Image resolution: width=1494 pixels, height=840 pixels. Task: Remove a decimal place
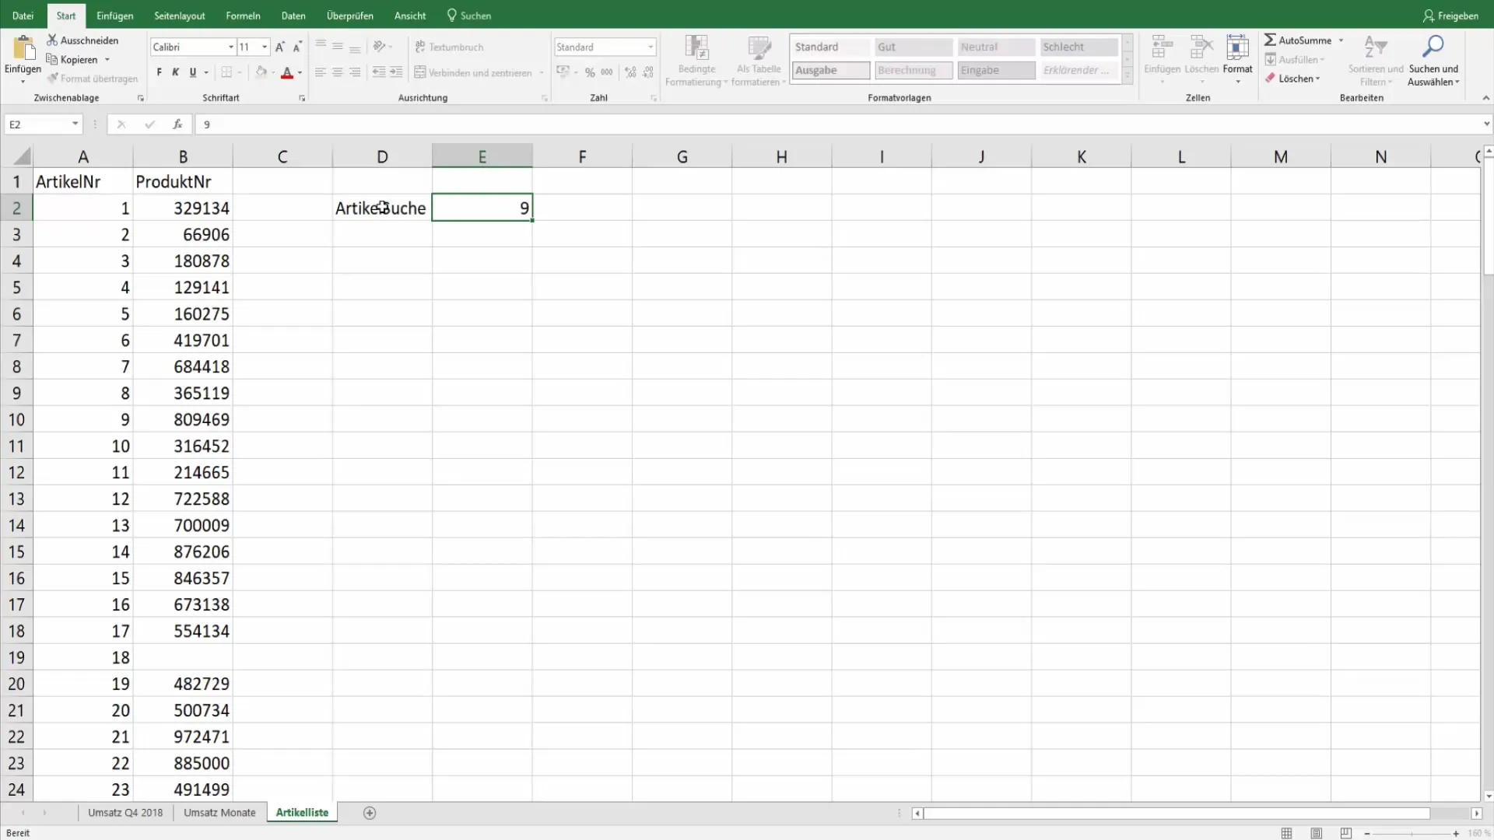[648, 72]
